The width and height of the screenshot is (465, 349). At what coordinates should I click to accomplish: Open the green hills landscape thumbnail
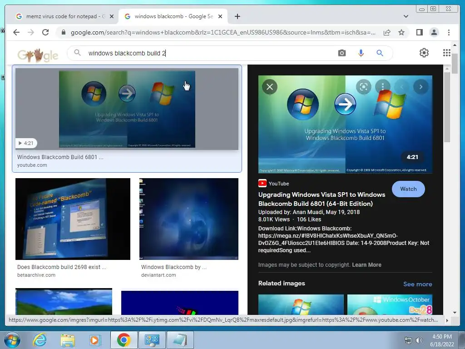pyautogui.click(x=64, y=301)
